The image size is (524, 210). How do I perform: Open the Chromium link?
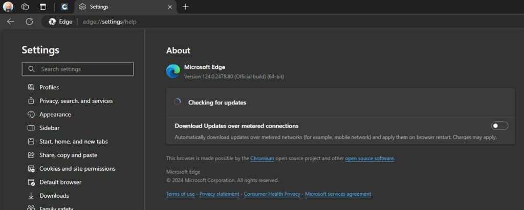pos(262,159)
